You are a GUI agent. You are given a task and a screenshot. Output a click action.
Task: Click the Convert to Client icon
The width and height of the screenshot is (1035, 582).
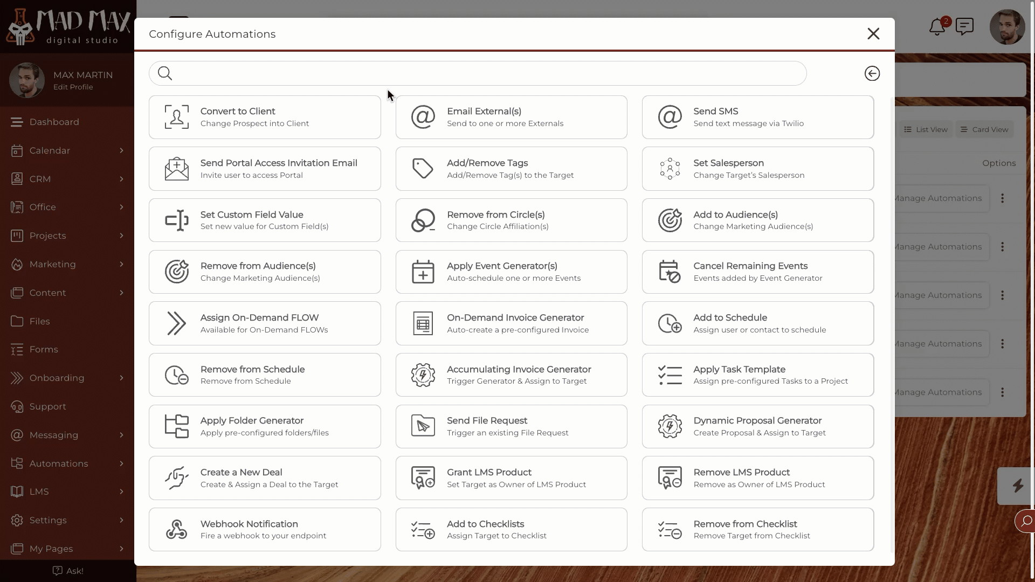(x=177, y=116)
